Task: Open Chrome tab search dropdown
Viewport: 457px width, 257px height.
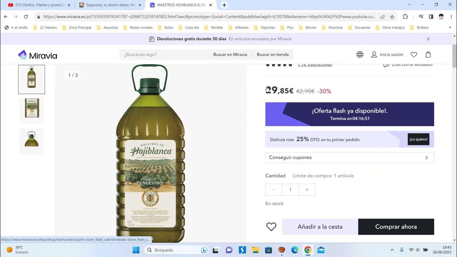Action: click(409, 5)
